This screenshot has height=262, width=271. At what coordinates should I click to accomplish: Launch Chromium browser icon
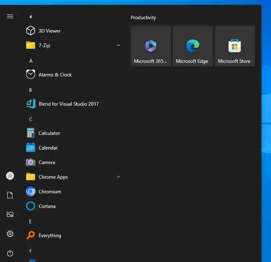point(31,191)
